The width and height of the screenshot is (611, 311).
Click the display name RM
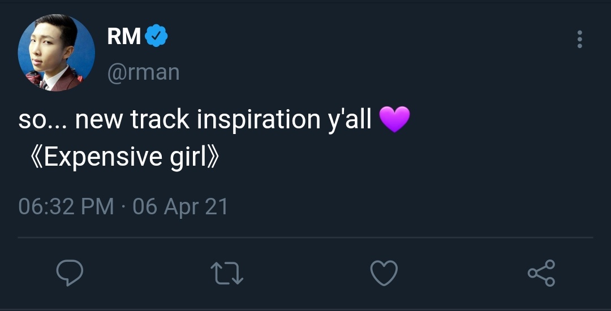coord(124,37)
